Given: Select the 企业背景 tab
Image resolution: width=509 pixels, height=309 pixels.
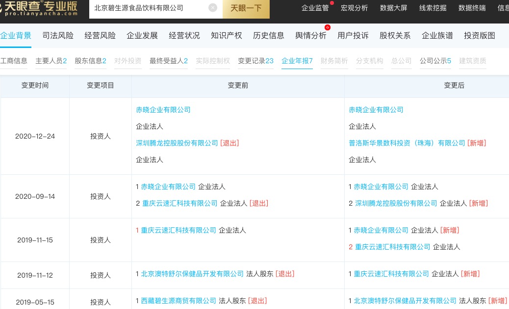Looking at the screenshot, I should pyautogui.click(x=16, y=35).
